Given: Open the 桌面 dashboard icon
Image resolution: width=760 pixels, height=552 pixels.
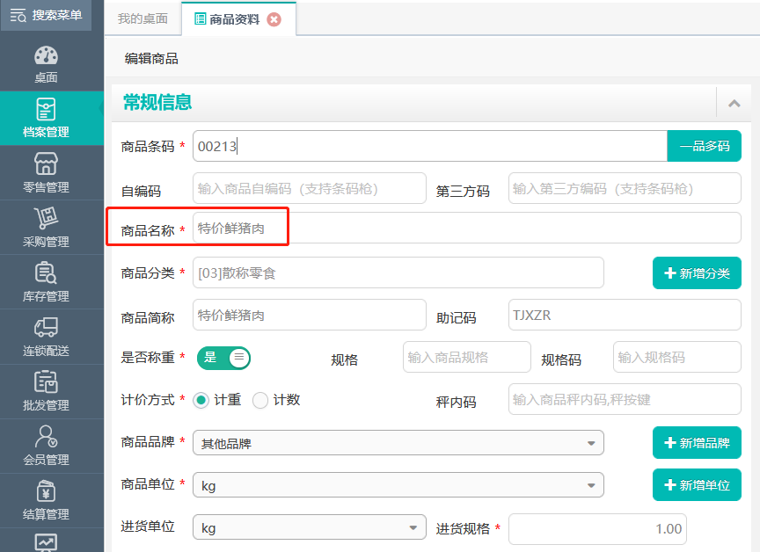Looking at the screenshot, I should coord(46,55).
